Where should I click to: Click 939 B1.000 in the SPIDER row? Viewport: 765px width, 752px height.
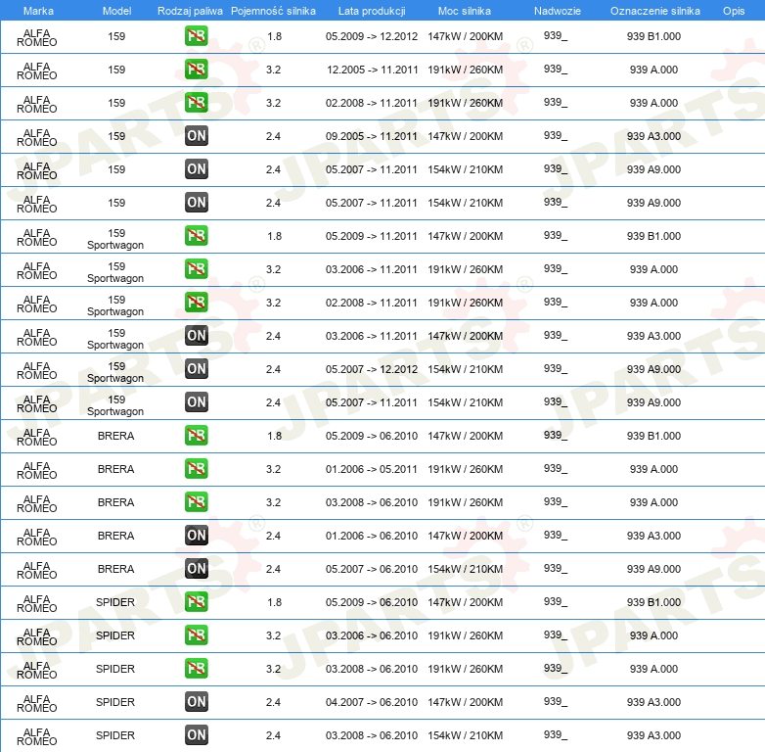[x=653, y=602]
